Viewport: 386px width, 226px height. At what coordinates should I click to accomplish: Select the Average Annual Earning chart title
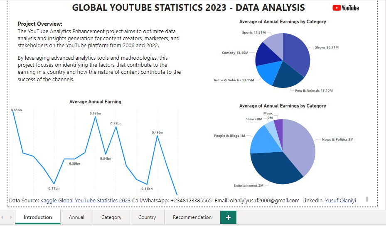95,102
